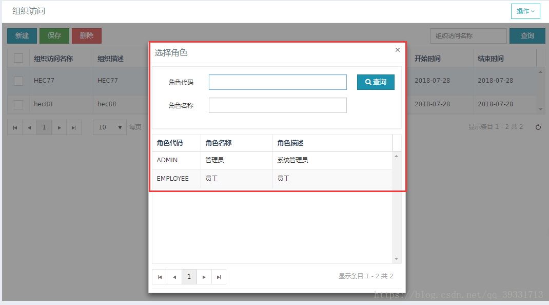Go to previous page in dialog pager
549x305 pixels.
pyautogui.click(x=174, y=277)
